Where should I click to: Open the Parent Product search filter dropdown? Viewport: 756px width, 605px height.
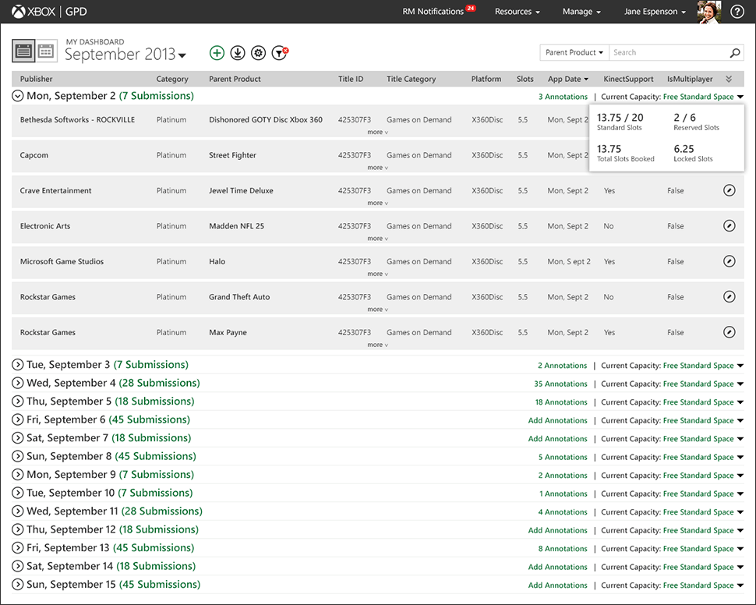tap(574, 52)
